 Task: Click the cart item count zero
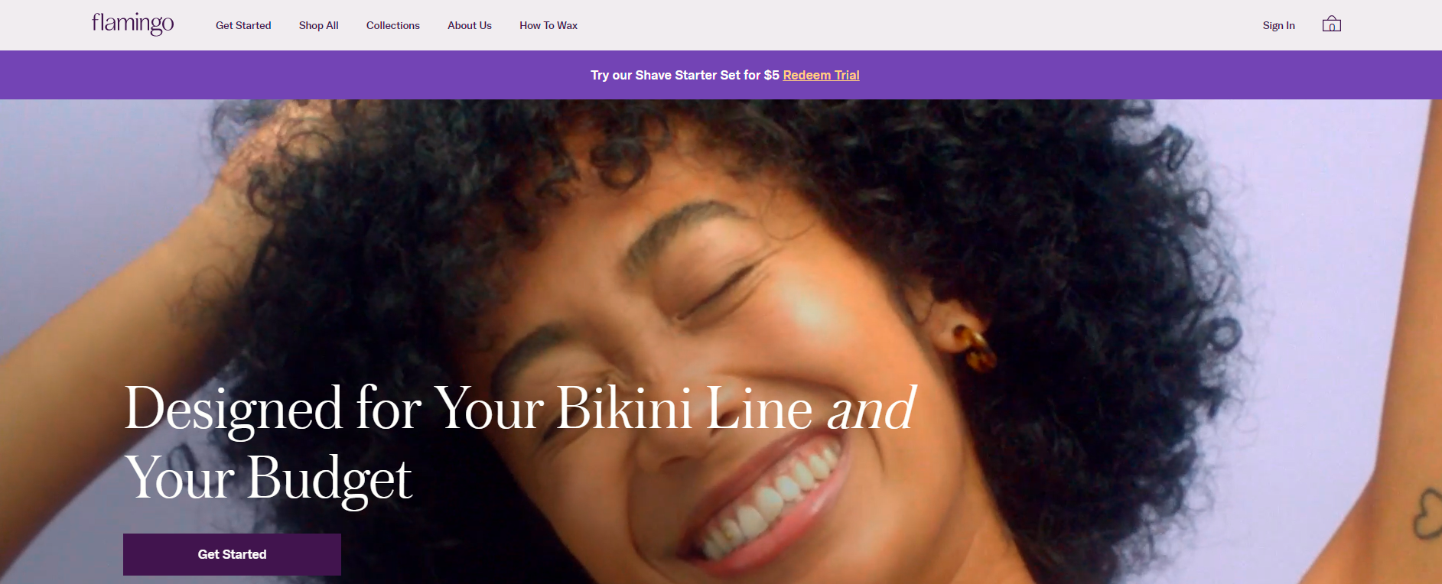click(1332, 28)
